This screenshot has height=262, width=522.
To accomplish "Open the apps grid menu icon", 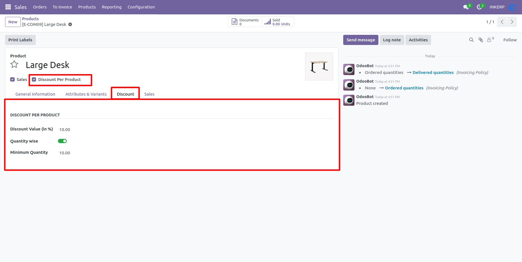I will pos(8,7).
